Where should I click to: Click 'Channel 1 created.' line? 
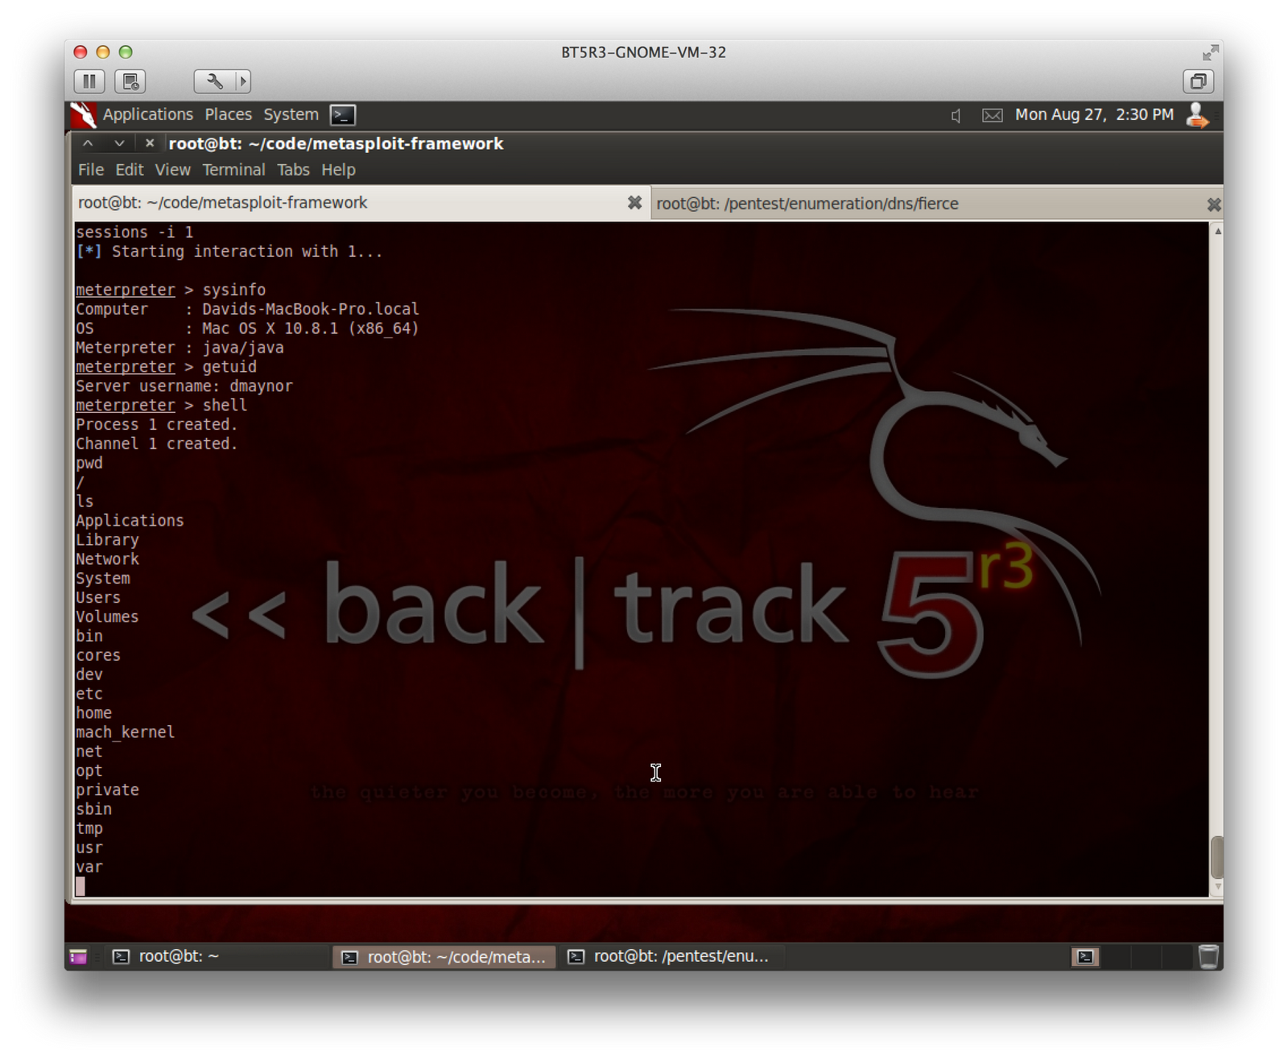pos(157,443)
